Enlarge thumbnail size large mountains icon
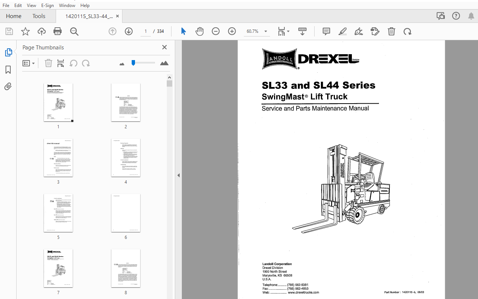This screenshot has width=478, height=299. point(164,63)
